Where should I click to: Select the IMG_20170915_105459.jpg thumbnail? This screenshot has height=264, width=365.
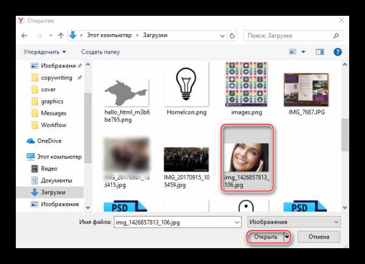click(x=186, y=159)
